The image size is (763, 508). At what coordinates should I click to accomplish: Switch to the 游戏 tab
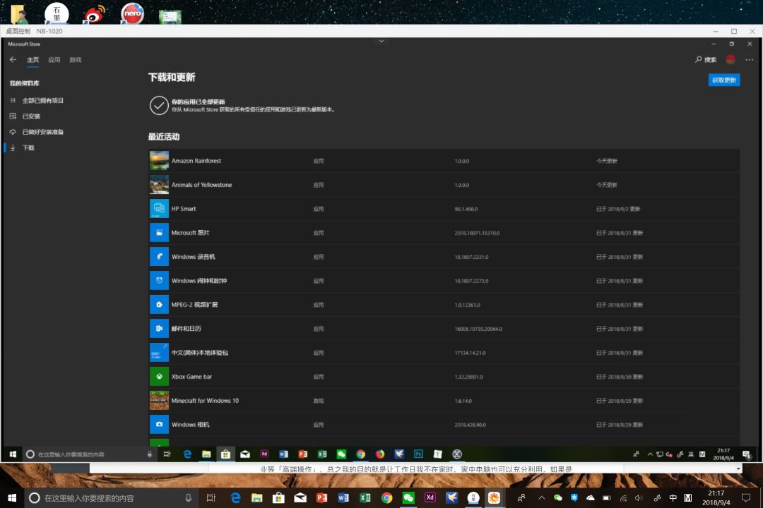(76, 60)
